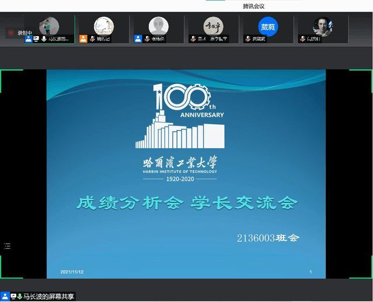This screenshot has width=373, height=302.
Task: Click the slide title 成绩分析会 学长交流会
Action: point(187,203)
